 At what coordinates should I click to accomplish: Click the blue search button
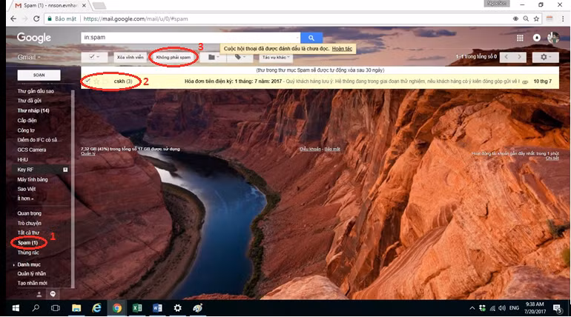tap(311, 38)
